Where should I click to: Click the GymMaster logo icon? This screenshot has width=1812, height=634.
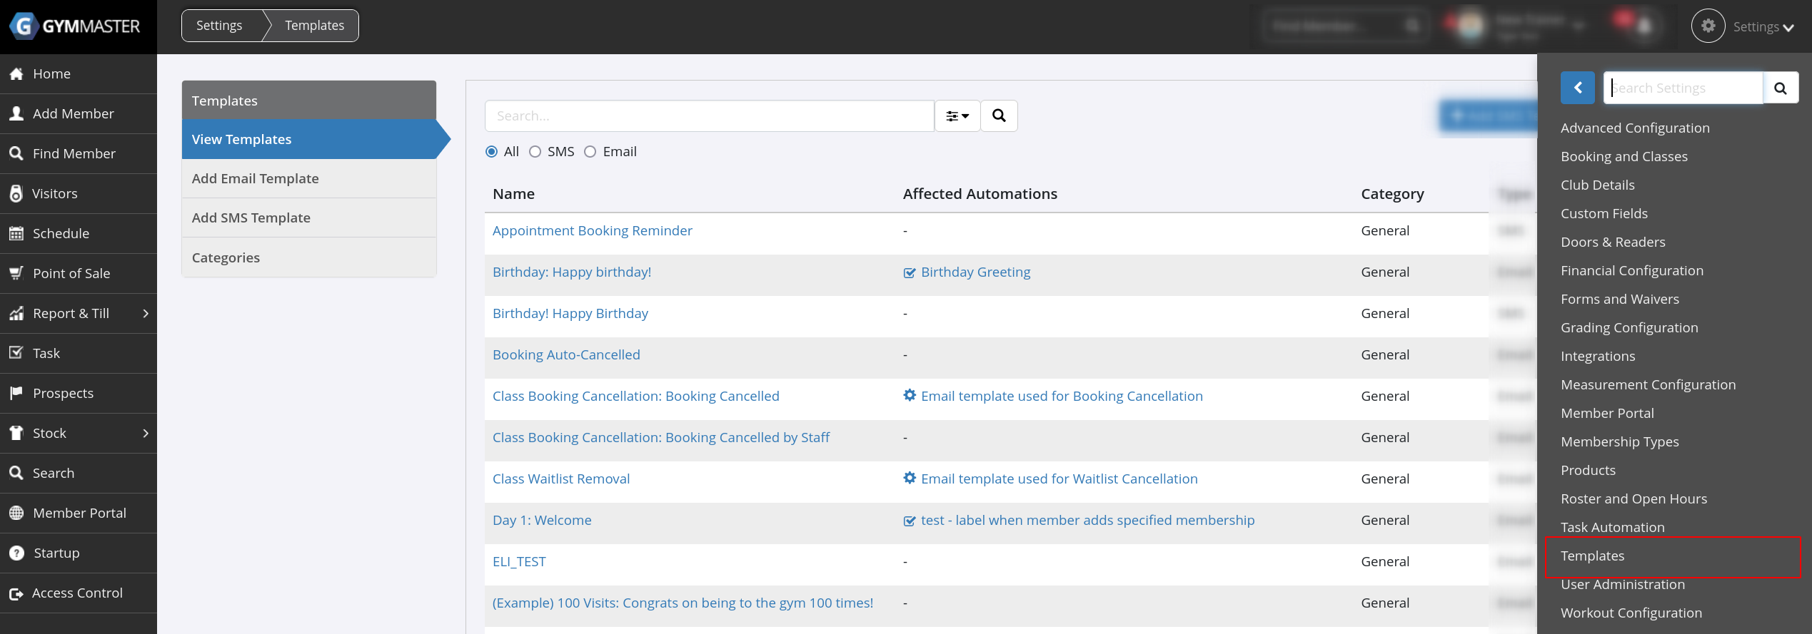pyautogui.click(x=24, y=26)
